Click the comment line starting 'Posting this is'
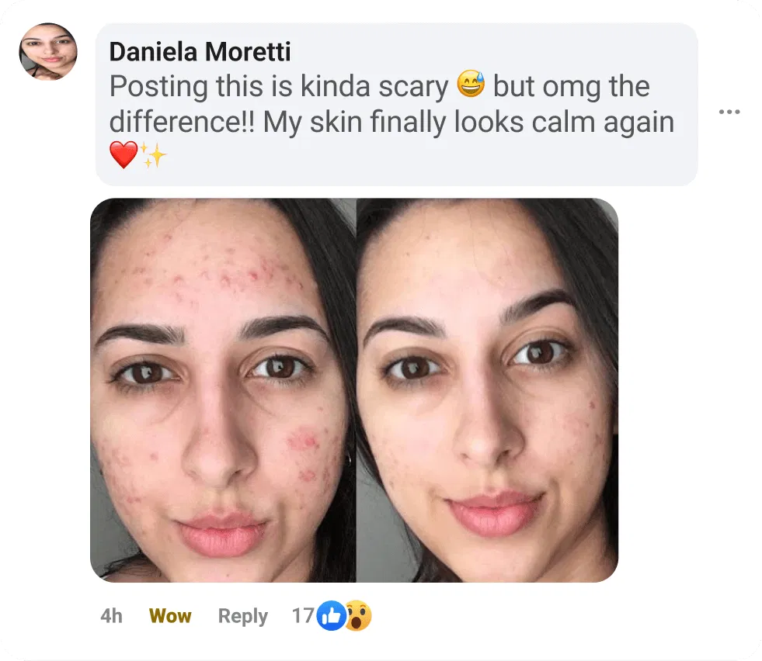 (380, 86)
